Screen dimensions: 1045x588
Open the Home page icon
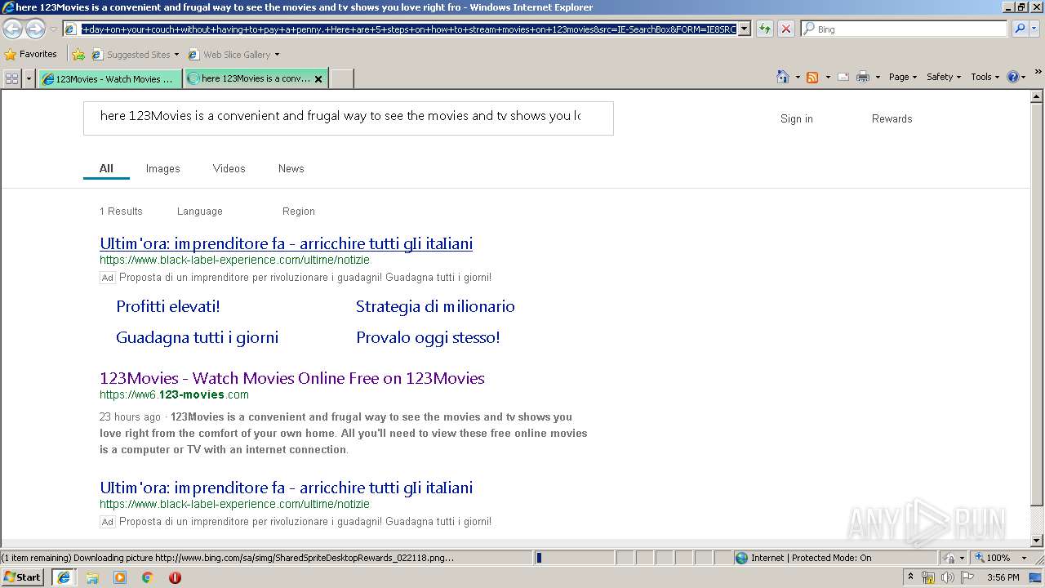click(782, 77)
